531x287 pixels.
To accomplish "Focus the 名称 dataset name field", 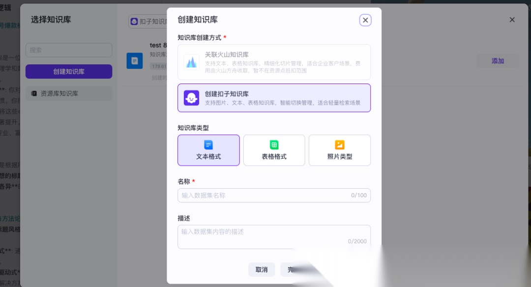I will point(274,195).
